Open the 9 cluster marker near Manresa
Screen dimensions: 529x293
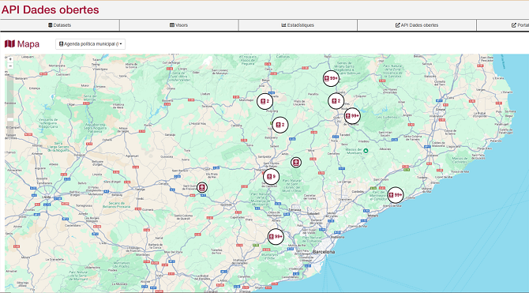pos(272,177)
